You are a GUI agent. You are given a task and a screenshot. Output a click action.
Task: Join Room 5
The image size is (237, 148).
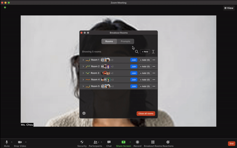(x=134, y=86)
